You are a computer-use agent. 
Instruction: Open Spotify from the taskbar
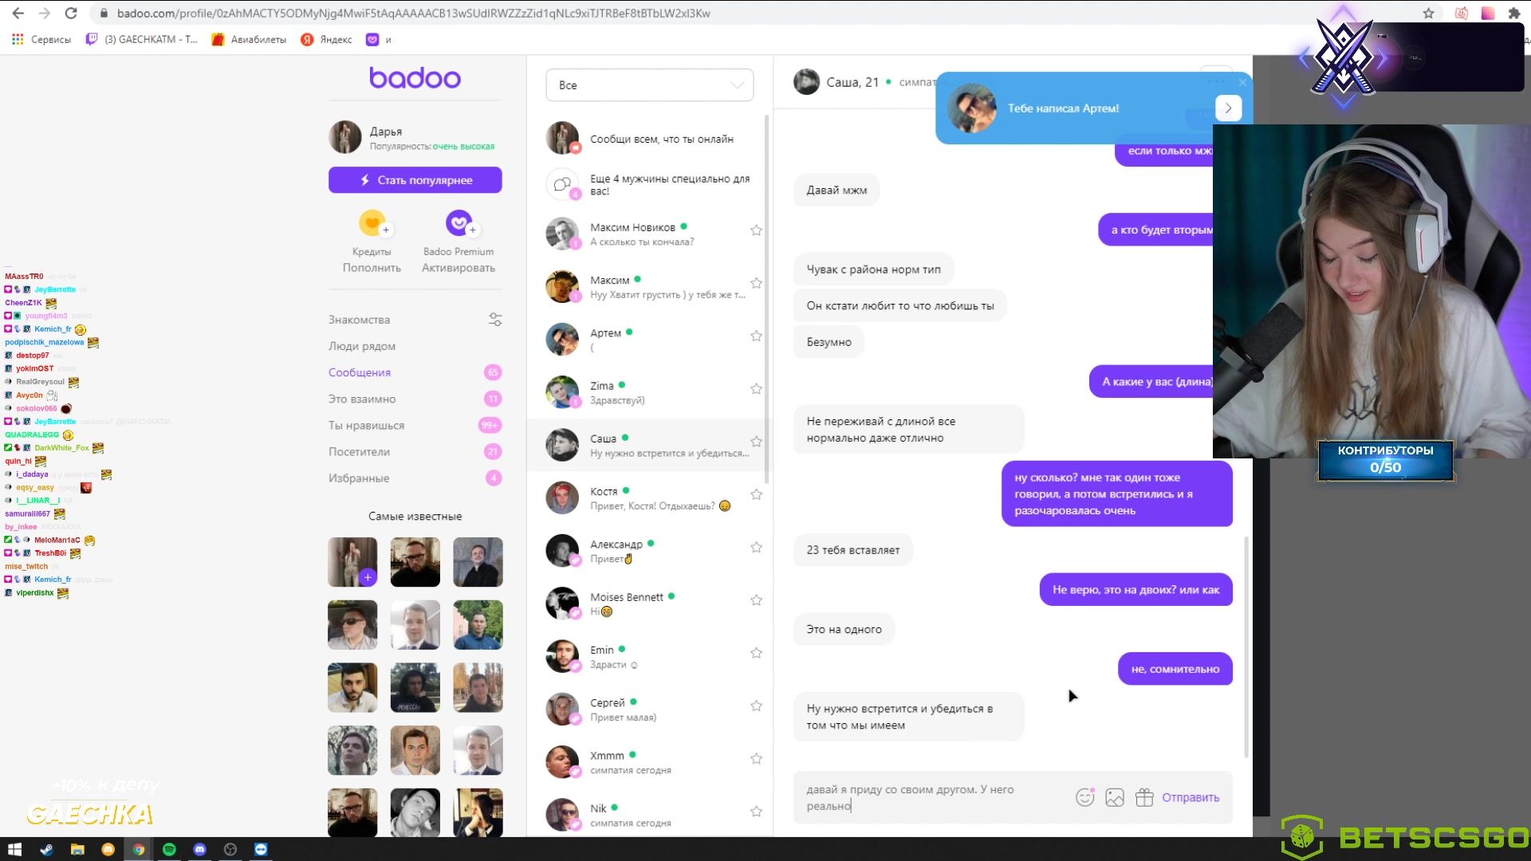(169, 849)
